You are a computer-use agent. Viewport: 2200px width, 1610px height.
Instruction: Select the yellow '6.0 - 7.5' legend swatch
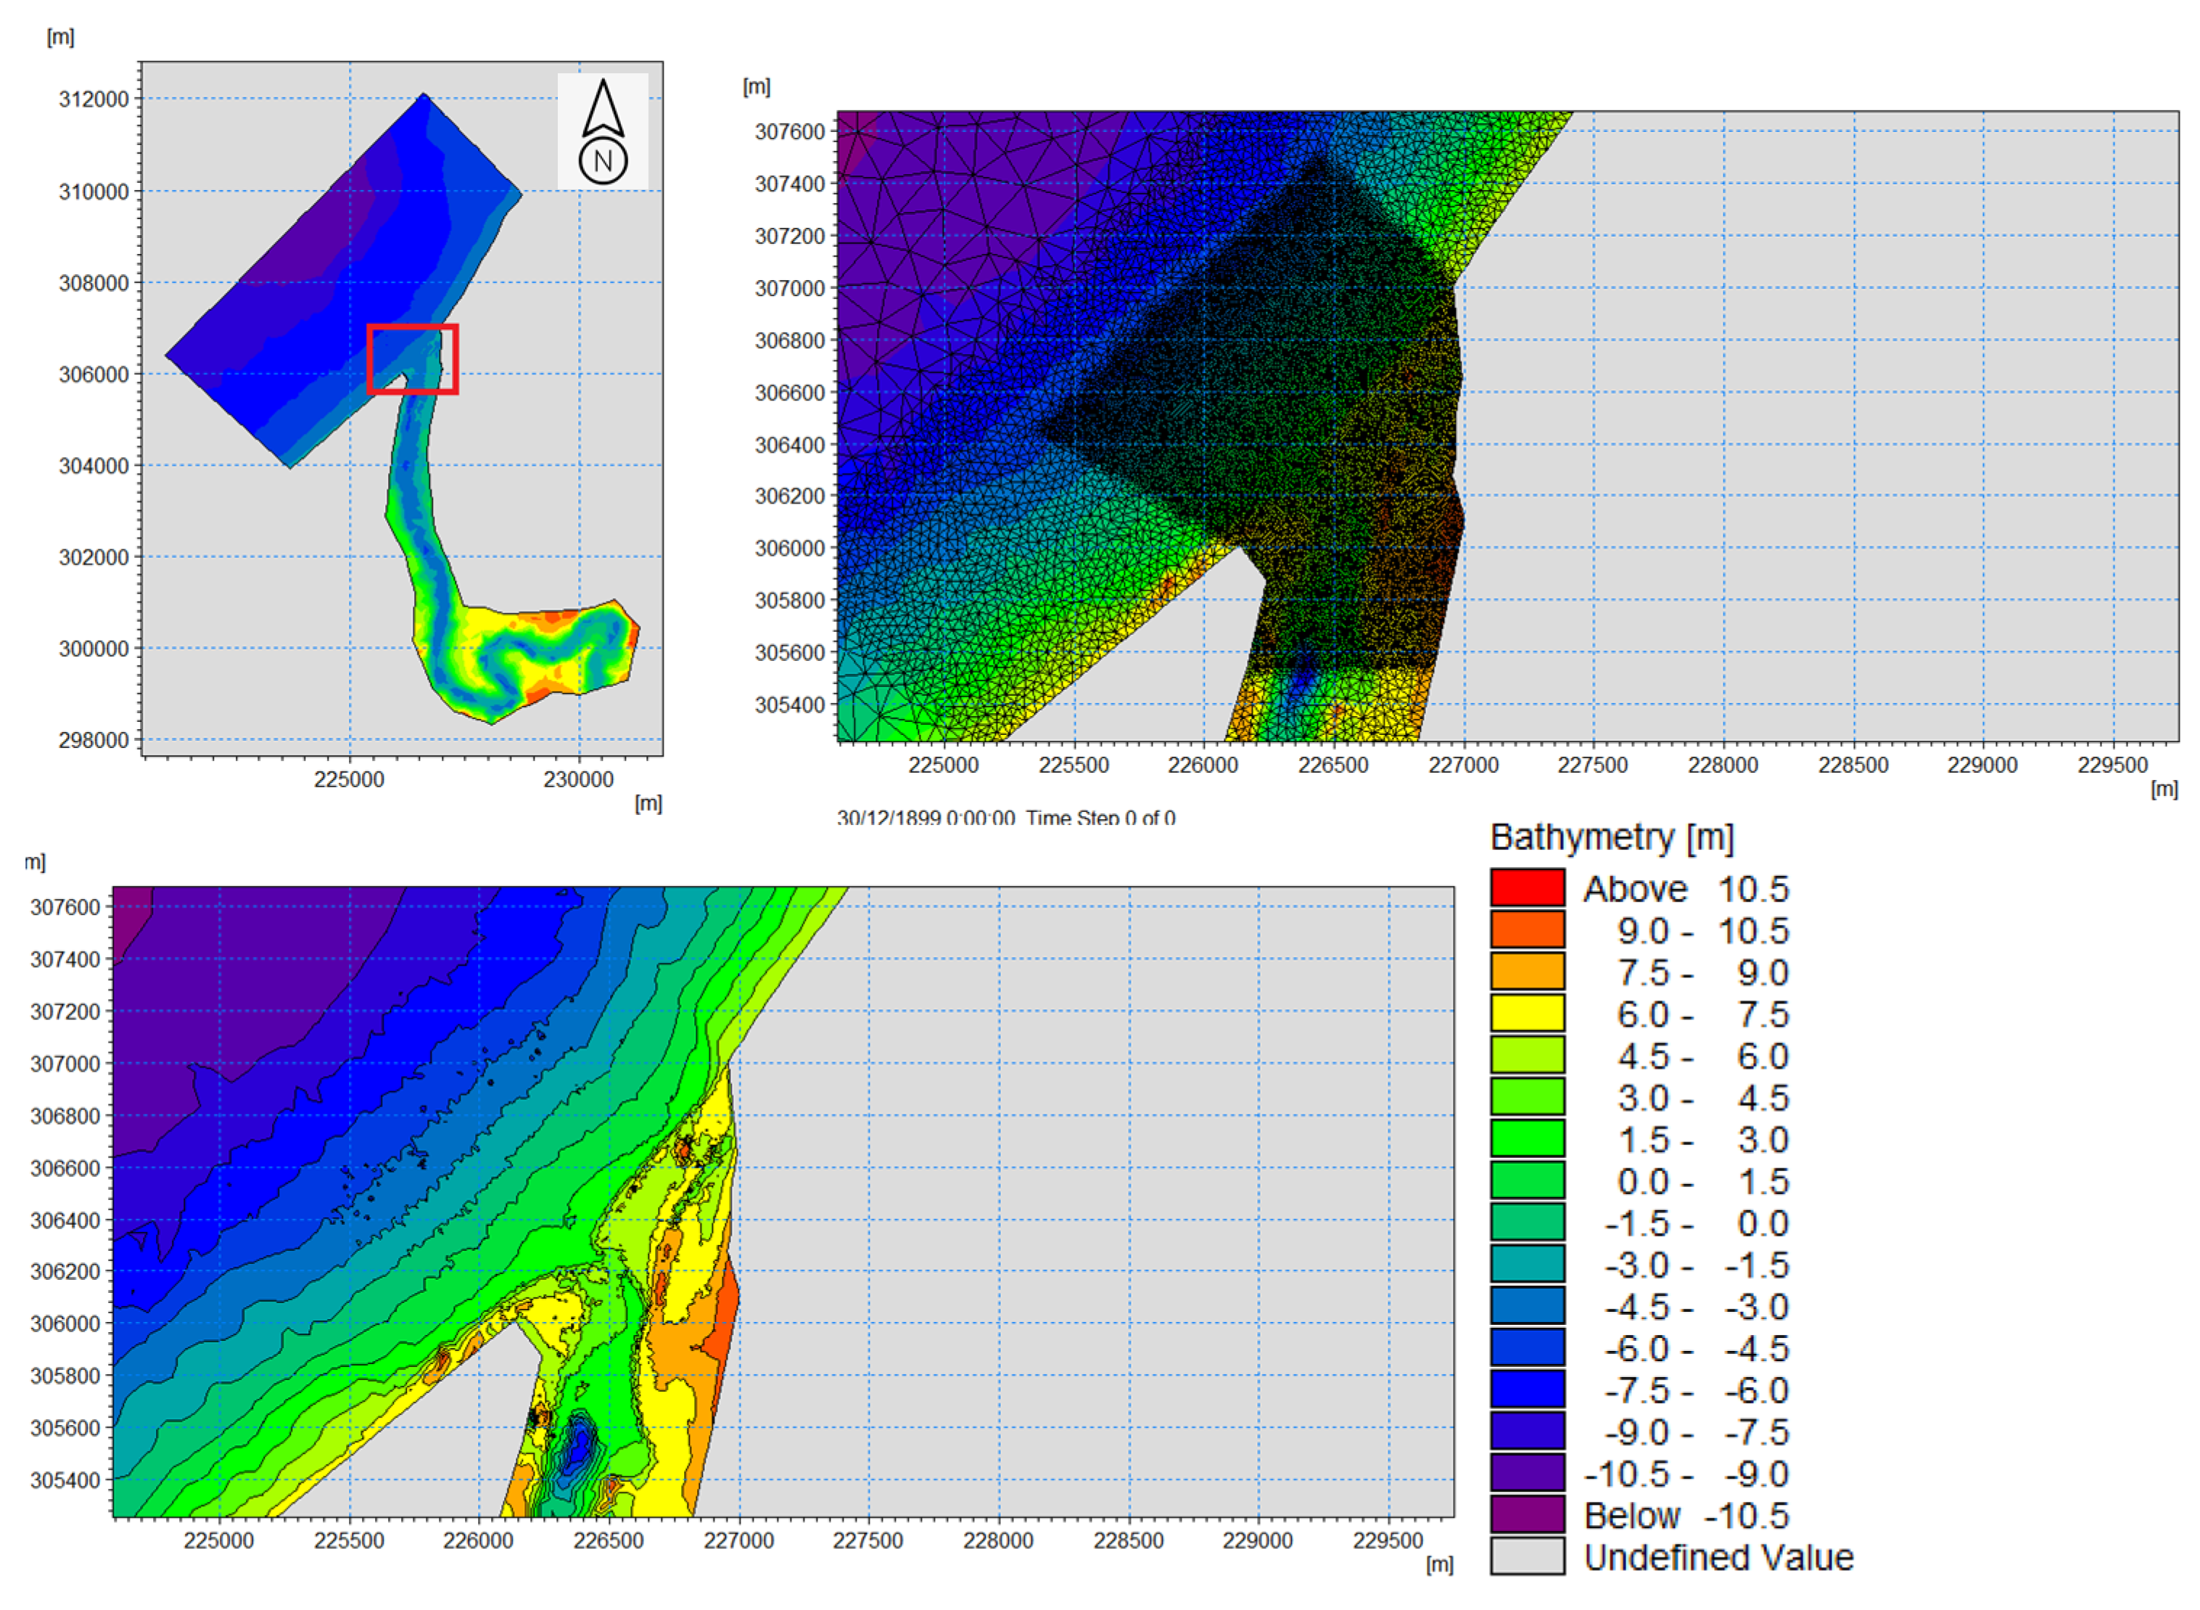click(x=1528, y=1014)
